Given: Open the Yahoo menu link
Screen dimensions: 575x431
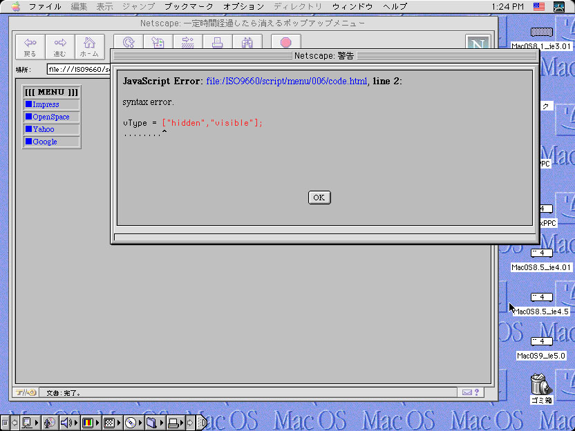Looking at the screenshot, I should (44, 129).
